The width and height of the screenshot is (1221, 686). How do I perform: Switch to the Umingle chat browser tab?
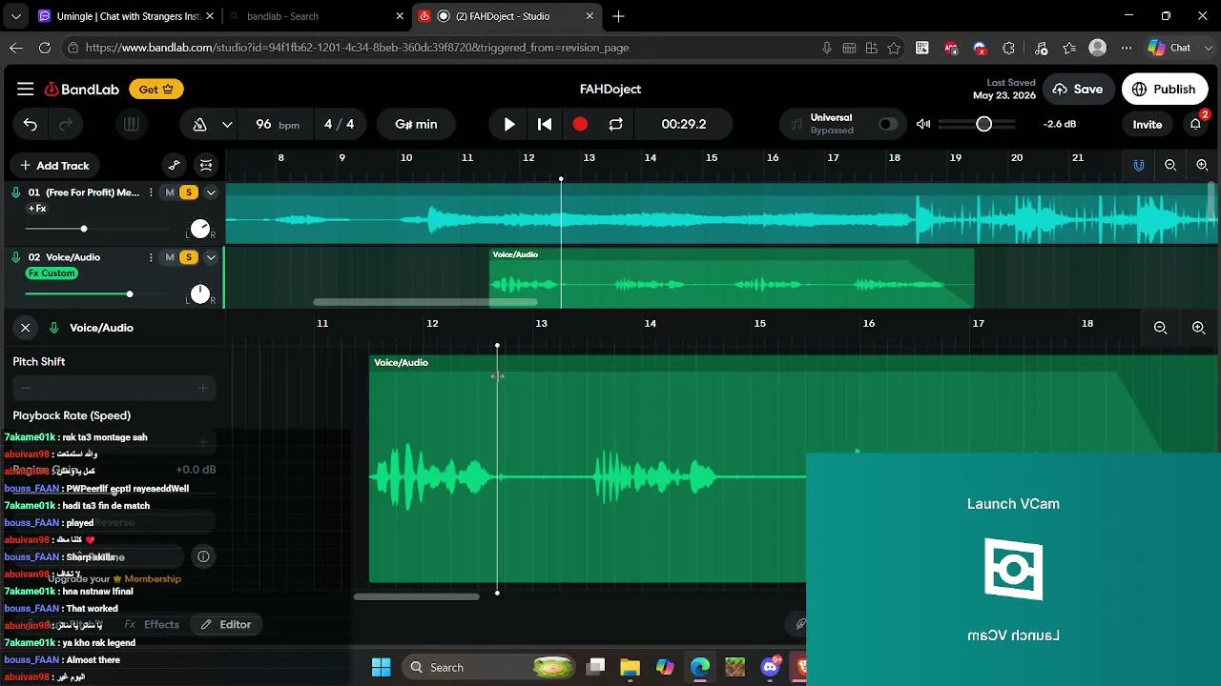click(x=126, y=16)
